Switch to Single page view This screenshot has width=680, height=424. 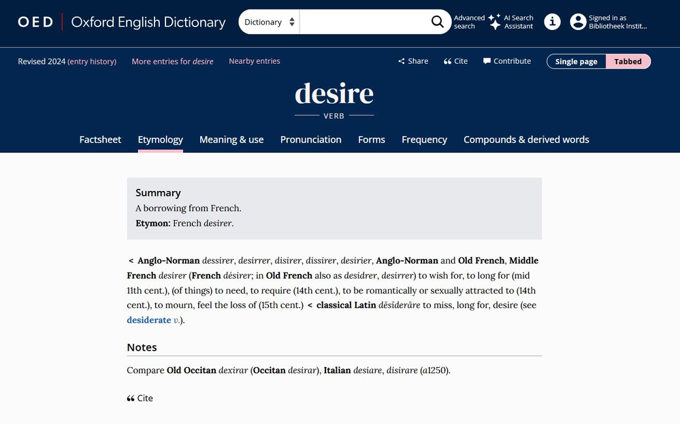click(576, 61)
